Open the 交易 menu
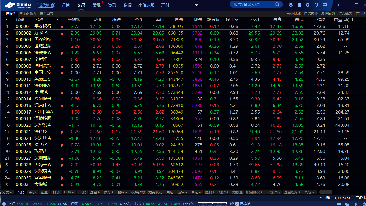366x206 pixels. 81,5
